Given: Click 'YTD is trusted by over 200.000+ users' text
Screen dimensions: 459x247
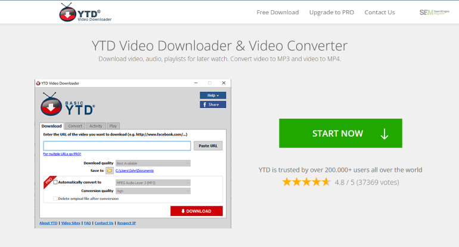Looking at the screenshot, I should (340, 170).
